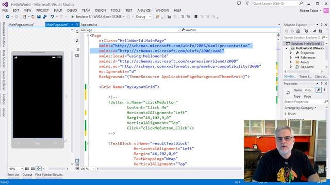Collapse the Grid element in code
The image size is (330, 185).
tap(88, 87)
